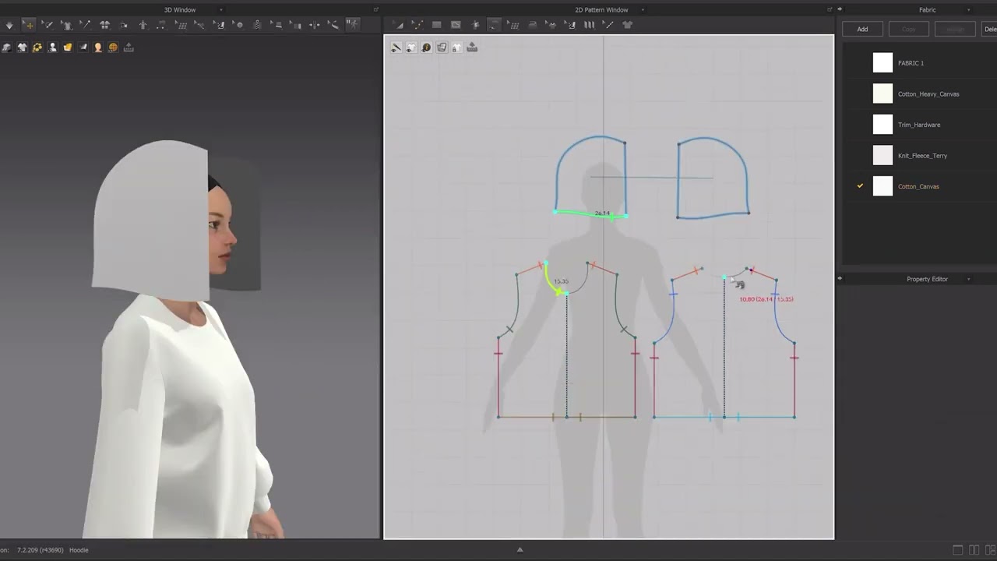The width and height of the screenshot is (997, 561).
Task: Select the Cotton_Heavy_Canvas swatch
Action: (883, 93)
